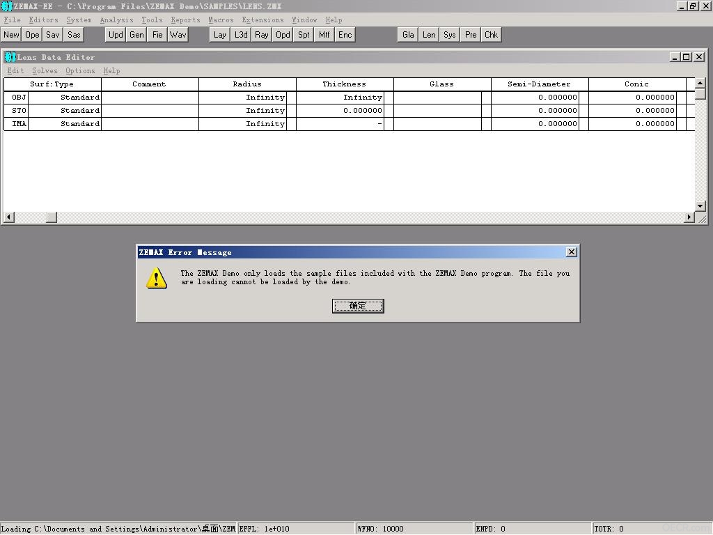Confirm the error dialog with 确定 button

point(358,307)
